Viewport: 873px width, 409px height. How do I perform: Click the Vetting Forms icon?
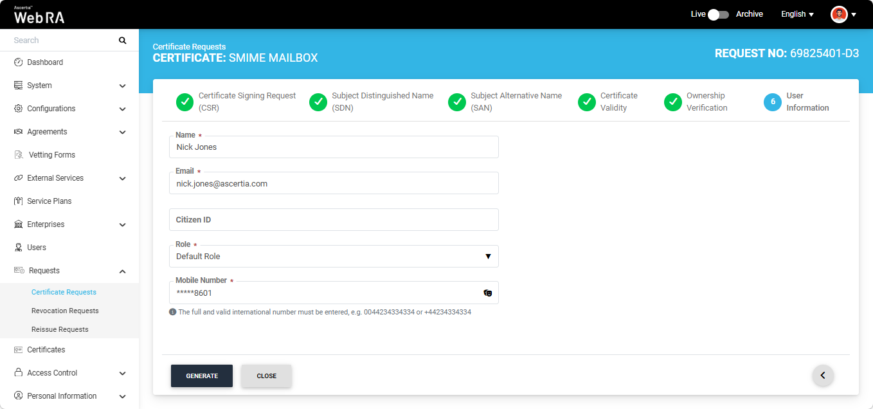tap(19, 155)
